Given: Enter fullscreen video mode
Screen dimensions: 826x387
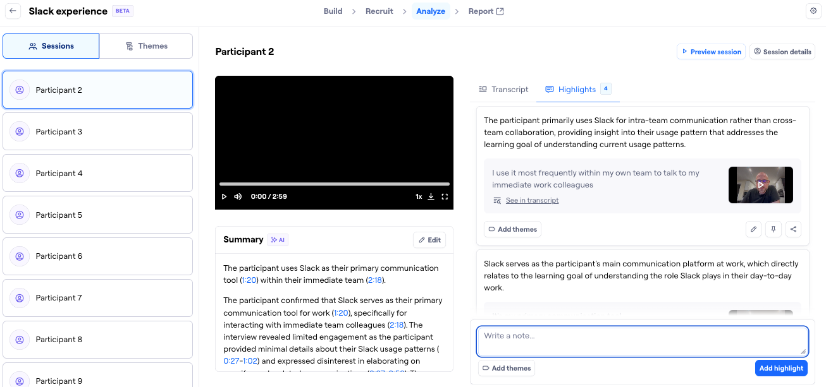Looking at the screenshot, I should pyautogui.click(x=445, y=196).
